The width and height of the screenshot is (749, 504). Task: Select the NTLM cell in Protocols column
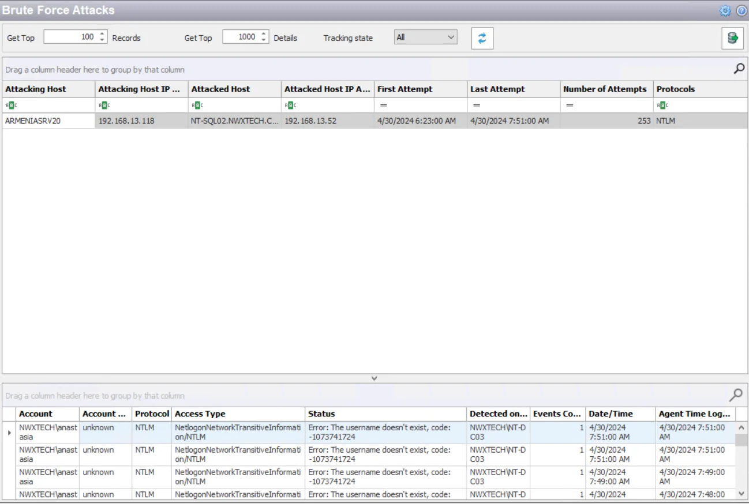(x=701, y=121)
